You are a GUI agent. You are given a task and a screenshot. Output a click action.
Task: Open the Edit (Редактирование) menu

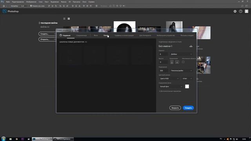coord(18,2)
